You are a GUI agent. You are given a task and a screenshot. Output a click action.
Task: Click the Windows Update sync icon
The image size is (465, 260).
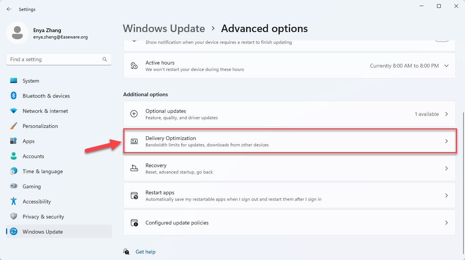[14, 232]
